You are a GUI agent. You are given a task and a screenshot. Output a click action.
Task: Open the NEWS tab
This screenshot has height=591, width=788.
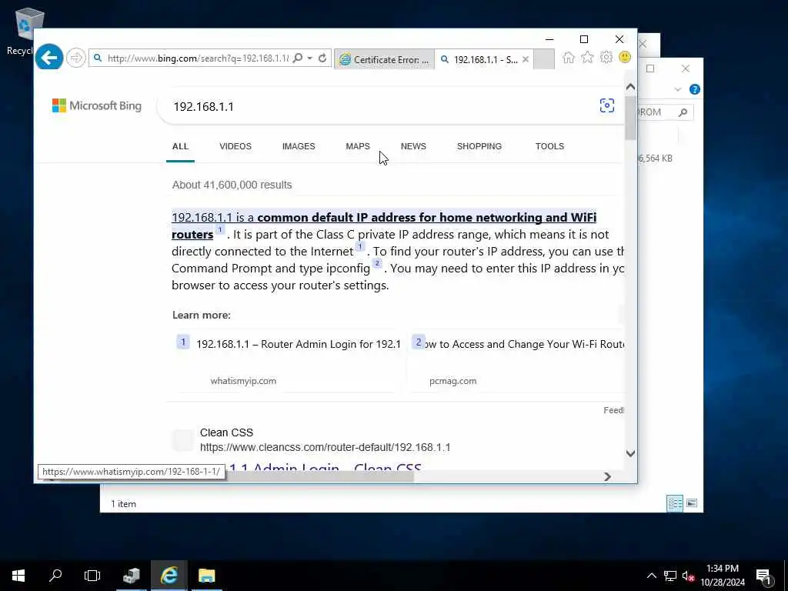click(x=413, y=146)
